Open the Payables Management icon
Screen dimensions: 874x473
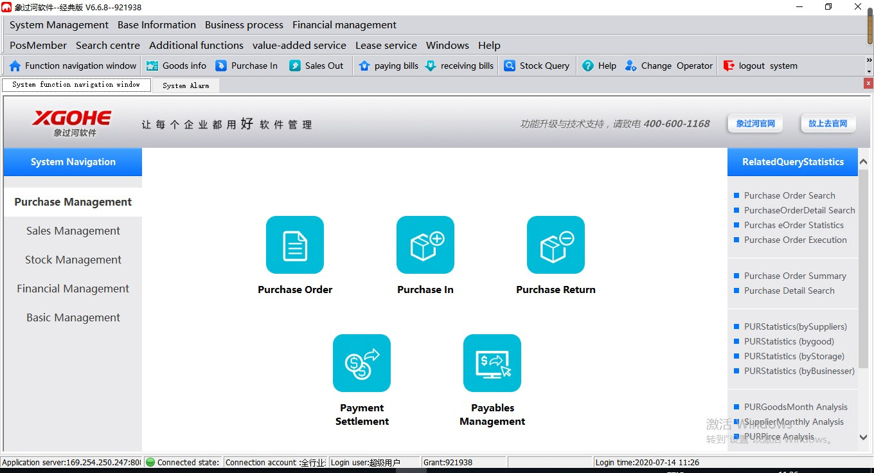(492, 363)
